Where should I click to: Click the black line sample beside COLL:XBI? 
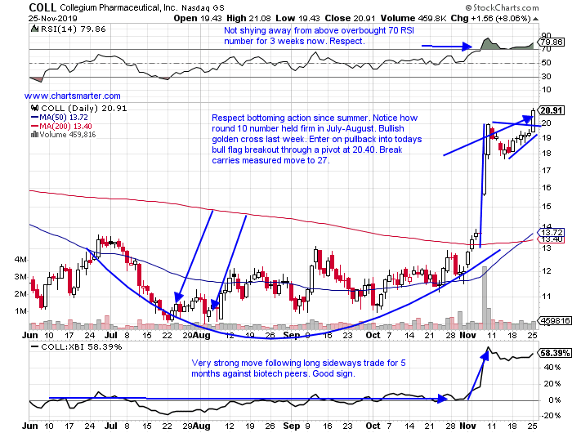tap(35, 347)
